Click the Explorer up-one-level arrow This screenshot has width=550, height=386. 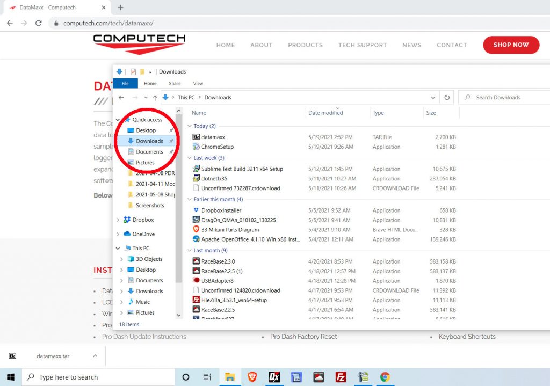155,98
